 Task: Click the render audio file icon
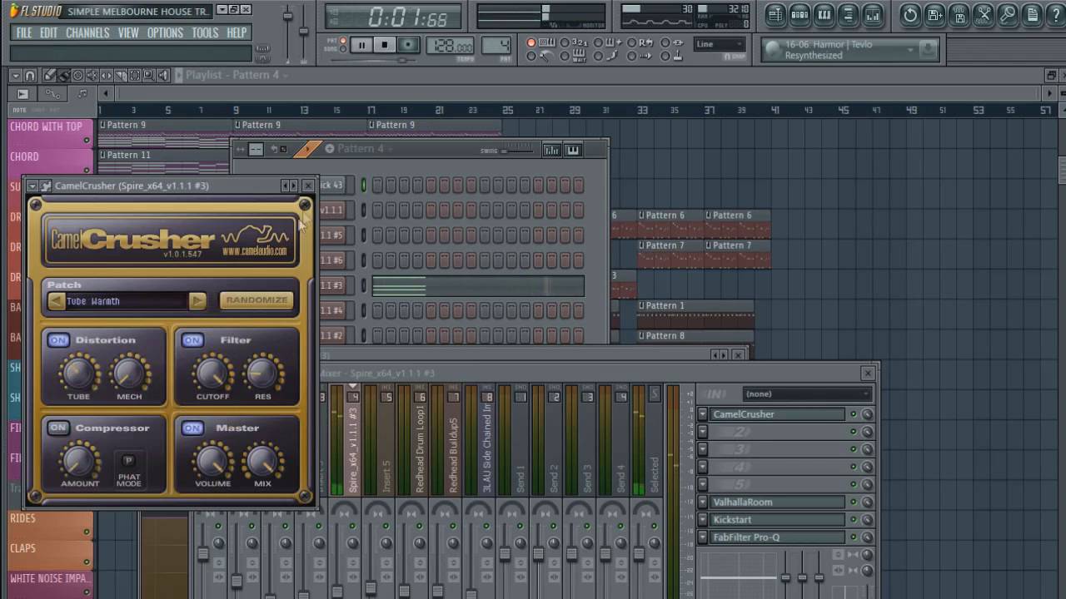[959, 15]
